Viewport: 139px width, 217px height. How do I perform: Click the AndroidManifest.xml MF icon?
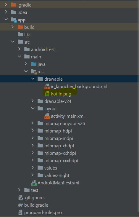[x=34, y=183]
